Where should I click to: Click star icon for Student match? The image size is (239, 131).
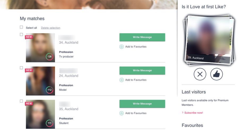122,113
